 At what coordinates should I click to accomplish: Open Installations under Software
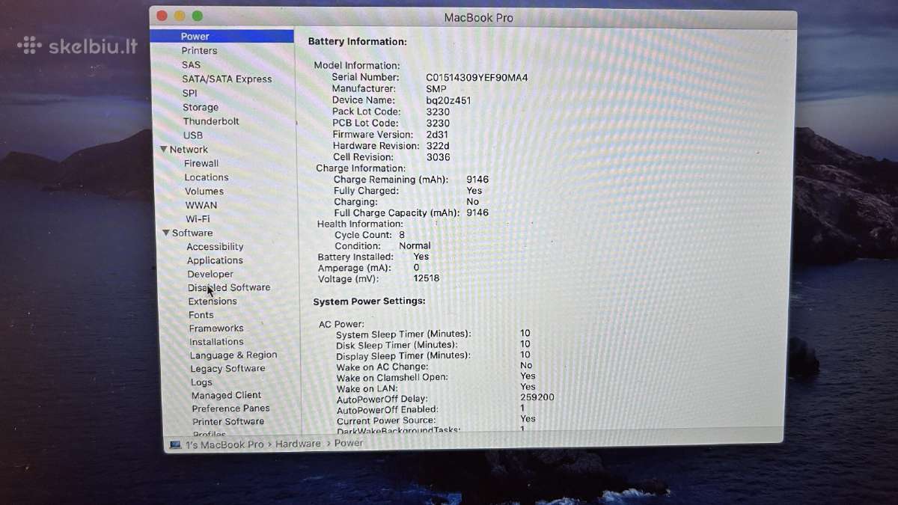pyautogui.click(x=216, y=342)
